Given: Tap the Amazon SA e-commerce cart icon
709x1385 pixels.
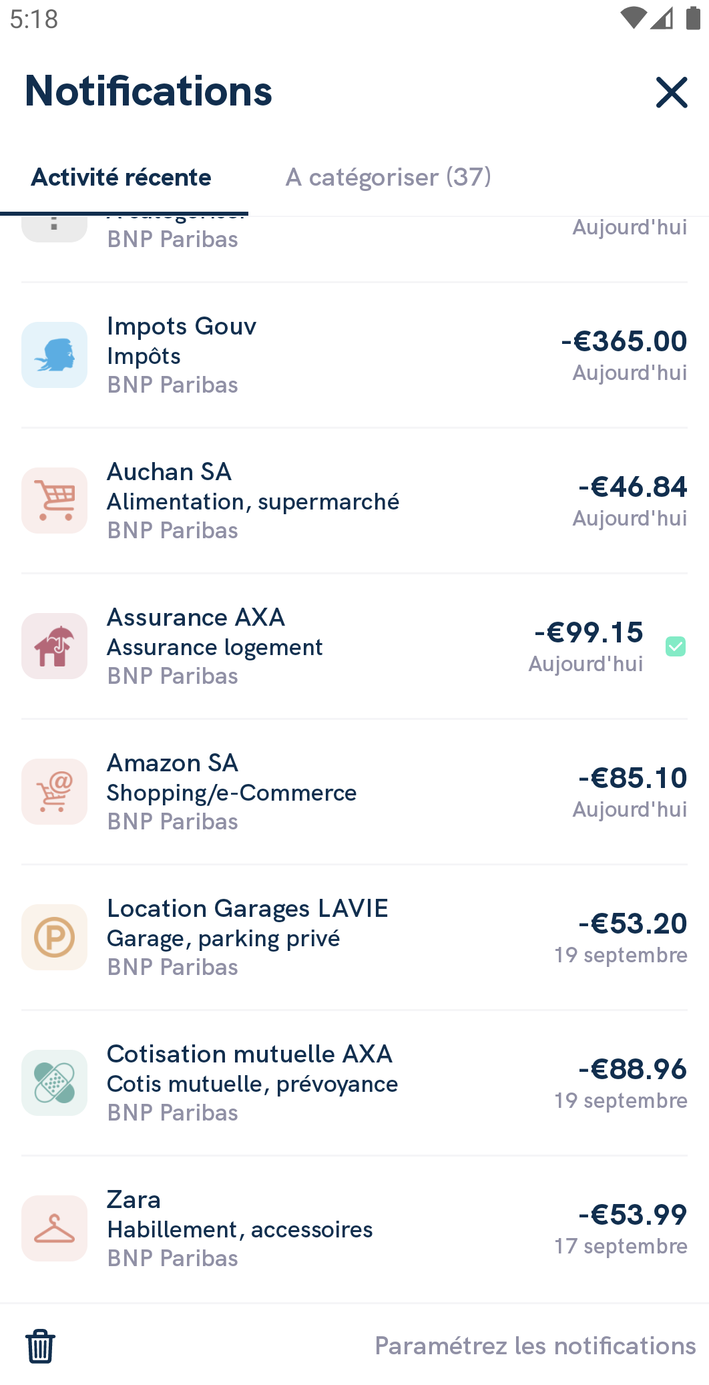Looking at the screenshot, I should pos(54,791).
